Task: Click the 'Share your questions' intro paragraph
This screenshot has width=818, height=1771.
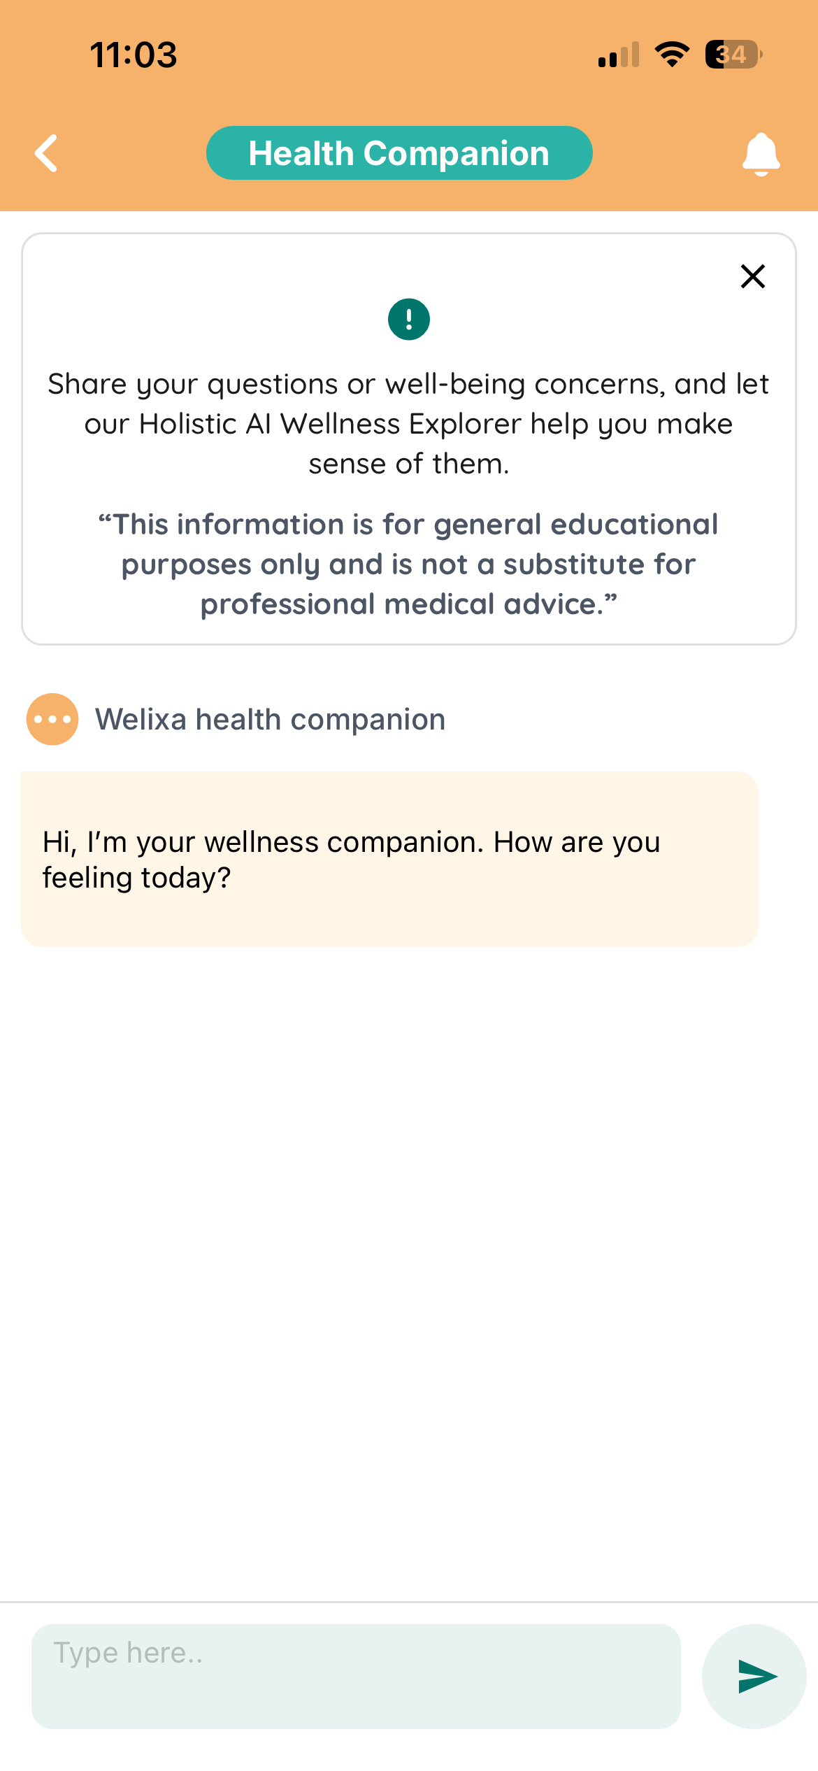Action: coord(408,424)
